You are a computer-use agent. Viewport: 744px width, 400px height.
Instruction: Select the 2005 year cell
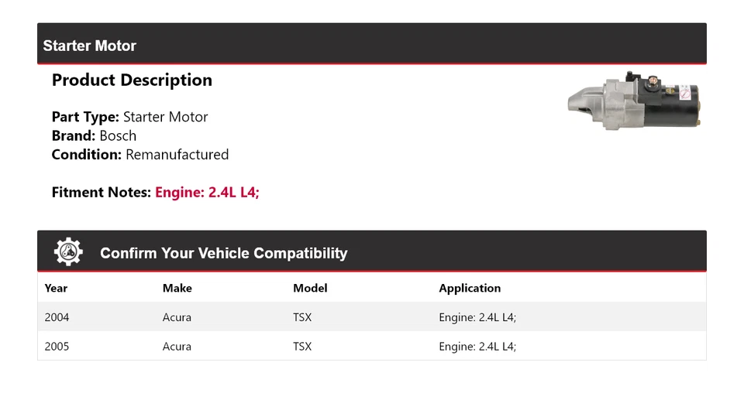click(57, 347)
